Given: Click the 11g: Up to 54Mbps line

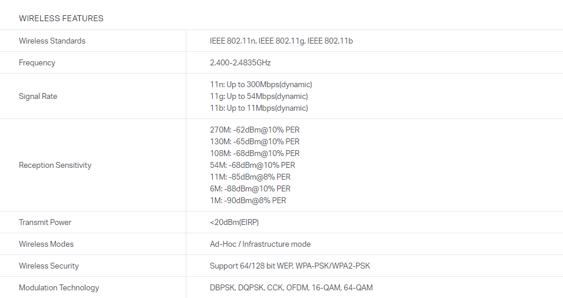Looking at the screenshot, I should click(259, 96).
